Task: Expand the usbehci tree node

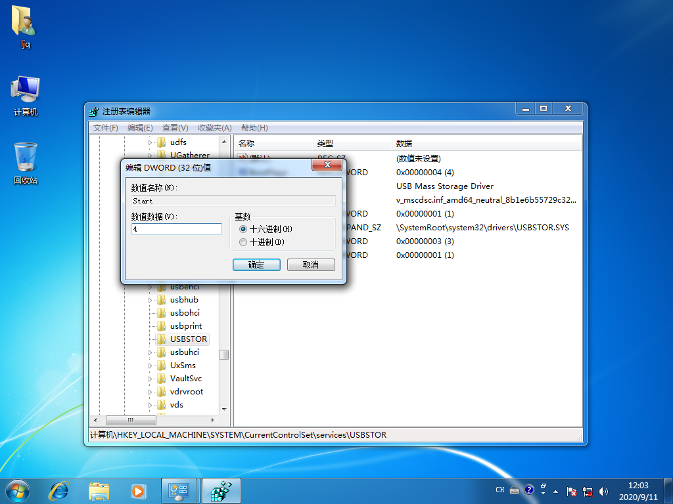Action: [151, 286]
